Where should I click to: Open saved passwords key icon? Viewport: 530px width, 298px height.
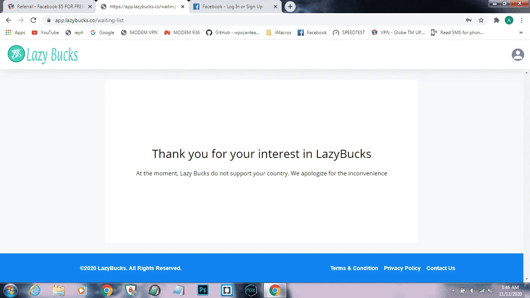pos(469,20)
